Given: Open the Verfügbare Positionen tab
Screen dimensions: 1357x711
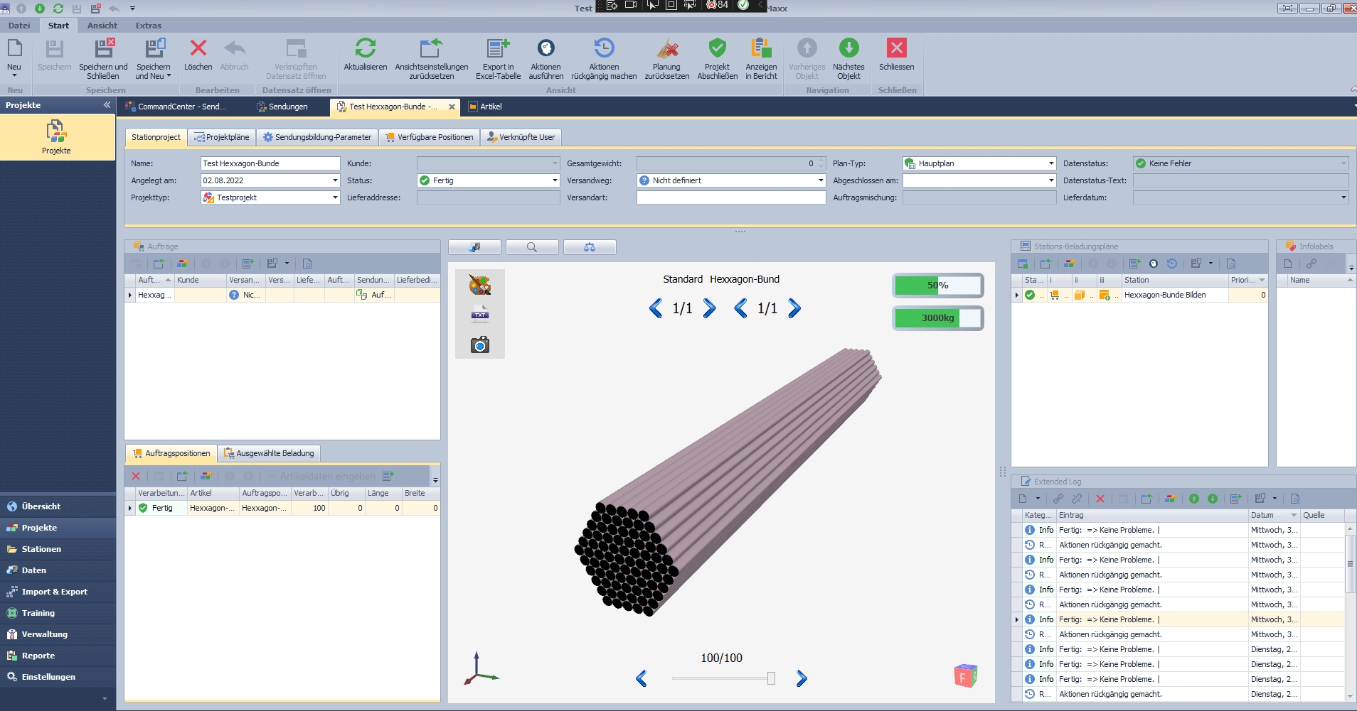Looking at the screenshot, I should tap(429, 137).
